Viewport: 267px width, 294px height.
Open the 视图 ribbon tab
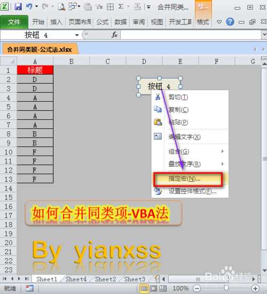tap(156, 22)
